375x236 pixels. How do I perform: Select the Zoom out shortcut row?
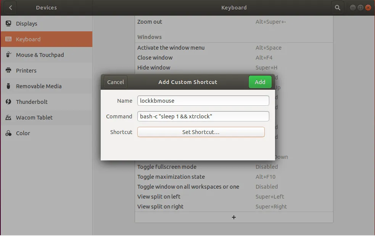[x=233, y=22]
